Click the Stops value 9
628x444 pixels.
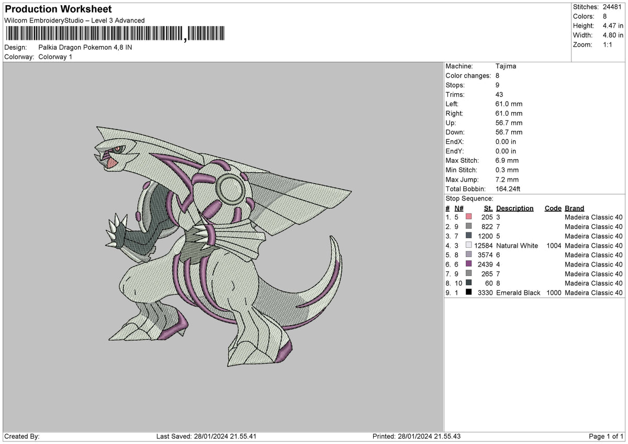[498, 85]
